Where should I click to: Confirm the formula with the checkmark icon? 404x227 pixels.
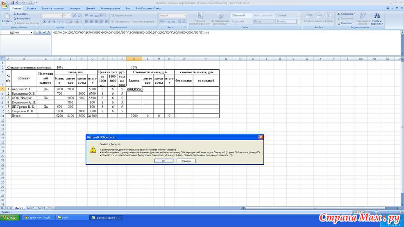(44, 33)
